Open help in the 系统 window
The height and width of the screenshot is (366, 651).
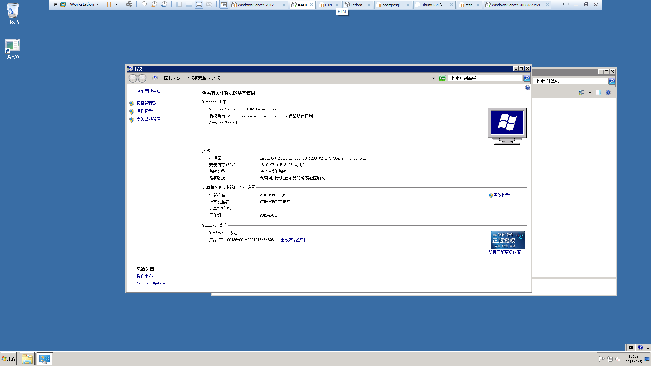pyautogui.click(x=527, y=88)
